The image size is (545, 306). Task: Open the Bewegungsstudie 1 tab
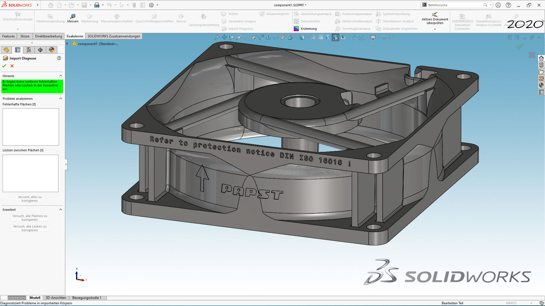pos(87,298)
